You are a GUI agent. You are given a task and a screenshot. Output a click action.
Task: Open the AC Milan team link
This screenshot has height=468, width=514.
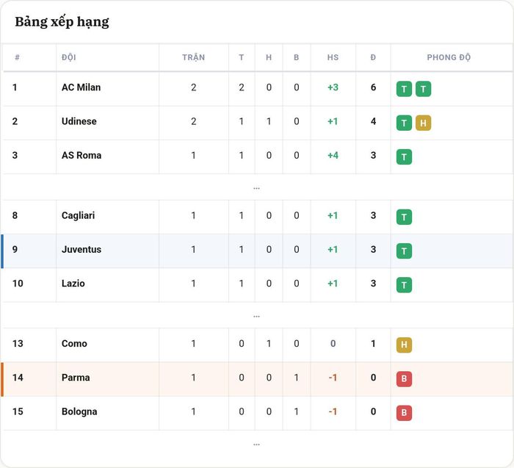[81, 87]
